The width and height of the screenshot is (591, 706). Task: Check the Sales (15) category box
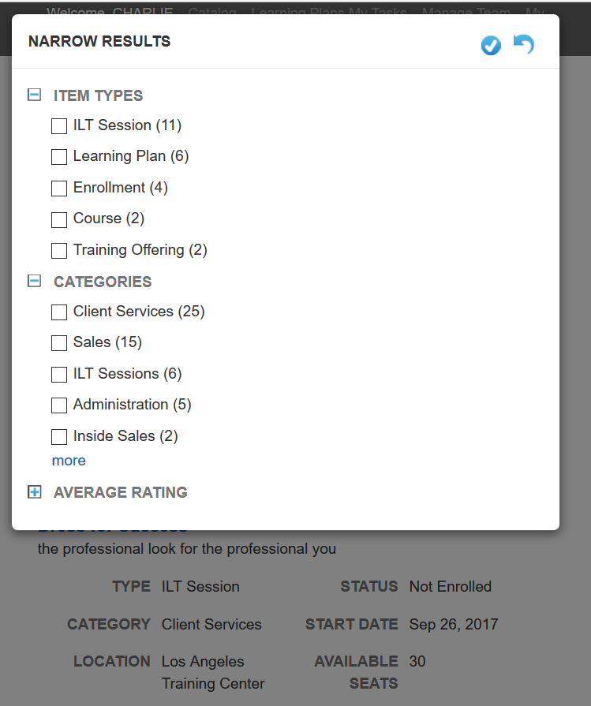pyautogui.click(x=59, y=343)
